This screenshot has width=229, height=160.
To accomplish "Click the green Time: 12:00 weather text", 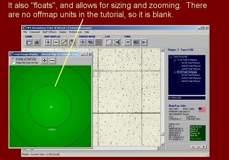I will click(x=195, y=139).
